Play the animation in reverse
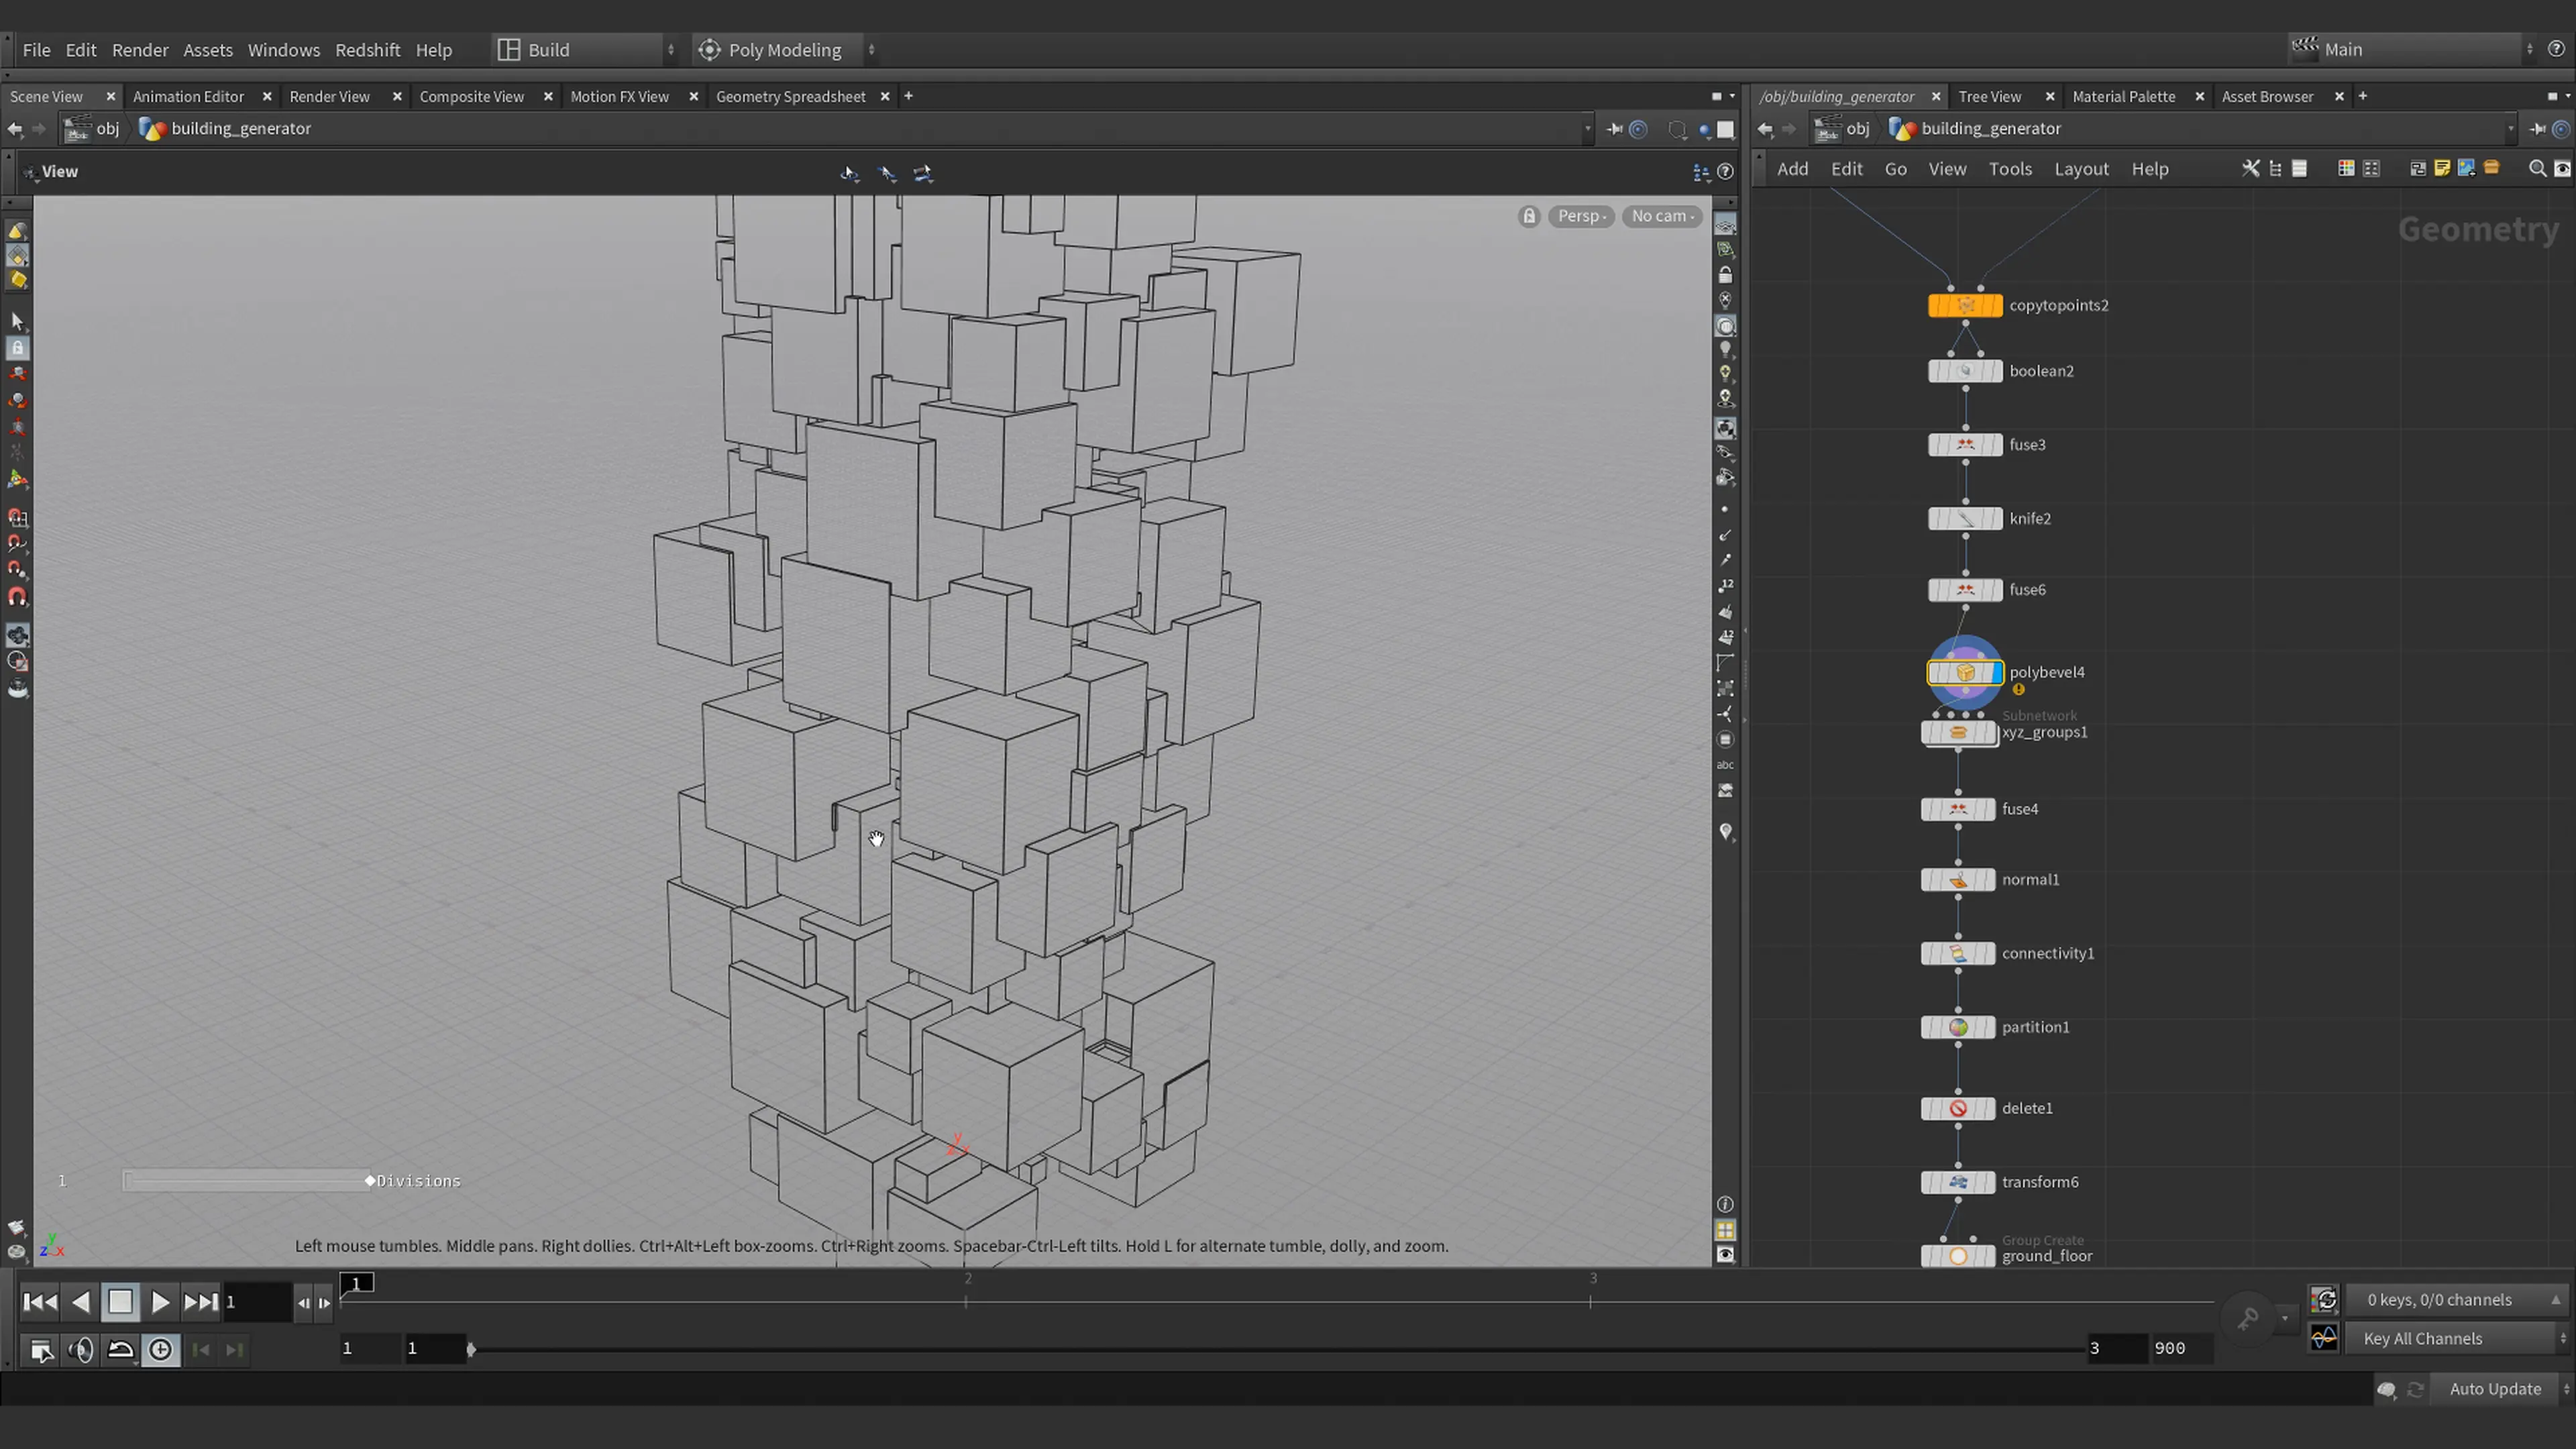This screenshot has height=1449, width=2576. coord(81,1302)
